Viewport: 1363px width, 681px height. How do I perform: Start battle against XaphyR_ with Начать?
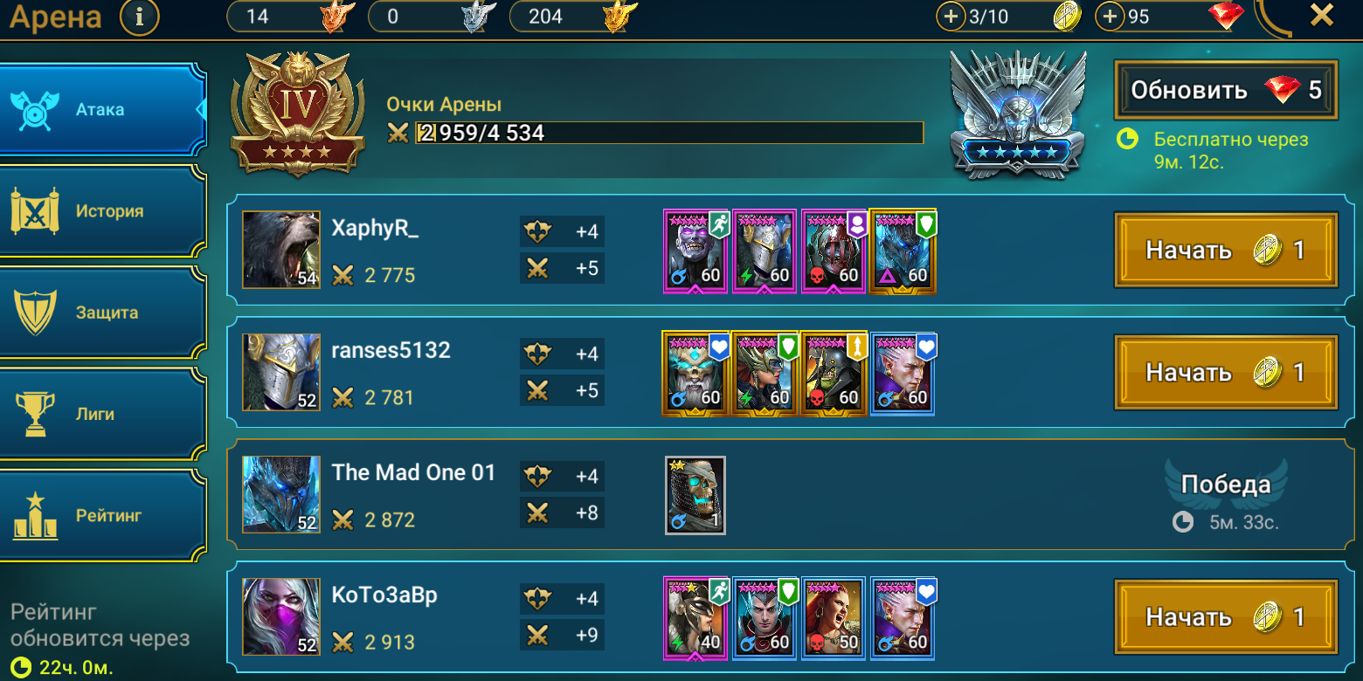[x=1226, y=251]
